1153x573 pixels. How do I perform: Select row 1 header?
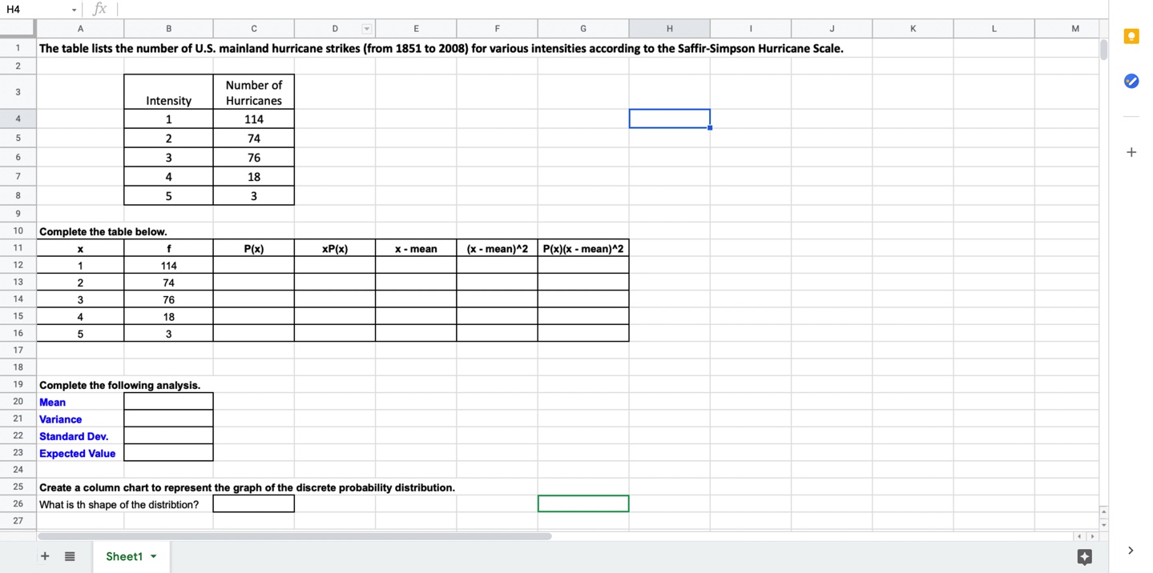18,48
